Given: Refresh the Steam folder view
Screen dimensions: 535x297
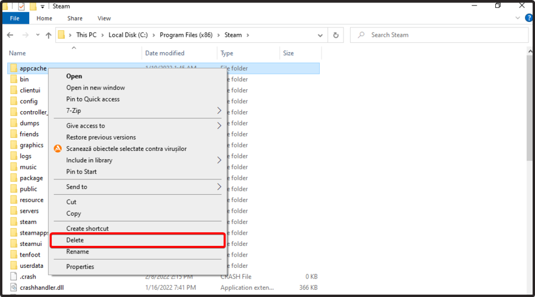Looking at the screenshot, I should pyautogui.click(x=336, y=35).
